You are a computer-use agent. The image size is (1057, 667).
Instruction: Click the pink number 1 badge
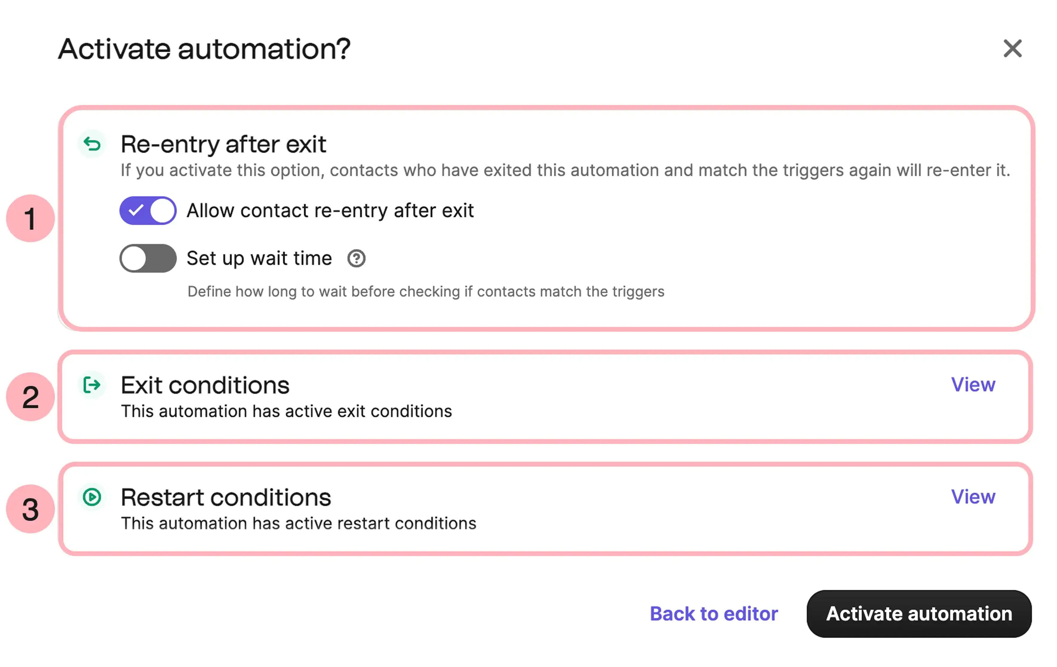tap(30, 218)
